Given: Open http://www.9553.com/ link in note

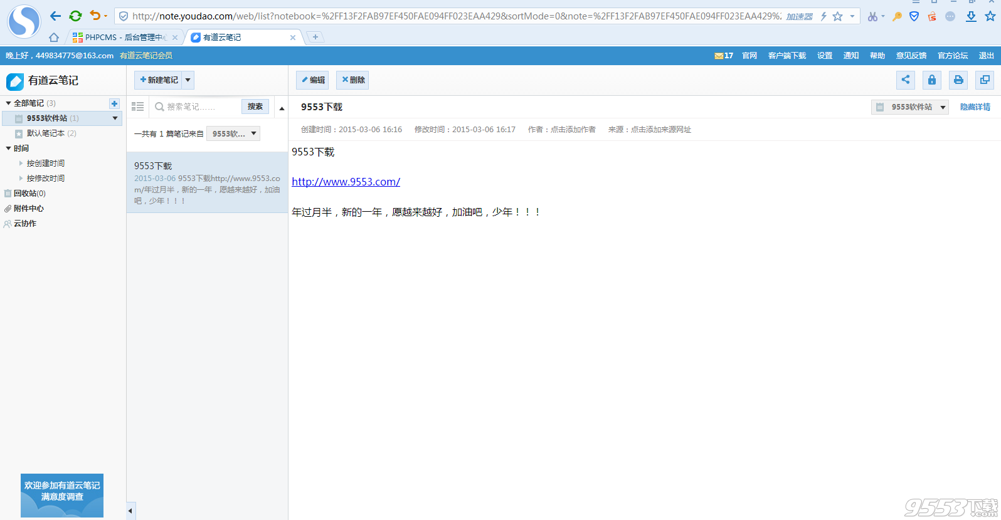Looking at the screenshot, I should (346, 182).
